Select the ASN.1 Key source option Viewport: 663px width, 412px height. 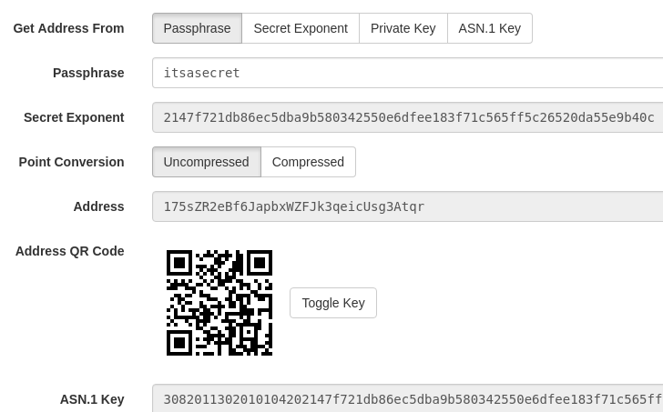(x=489, y=28)
